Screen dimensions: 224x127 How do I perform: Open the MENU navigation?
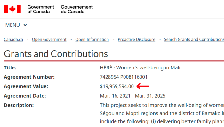(16, 25)
